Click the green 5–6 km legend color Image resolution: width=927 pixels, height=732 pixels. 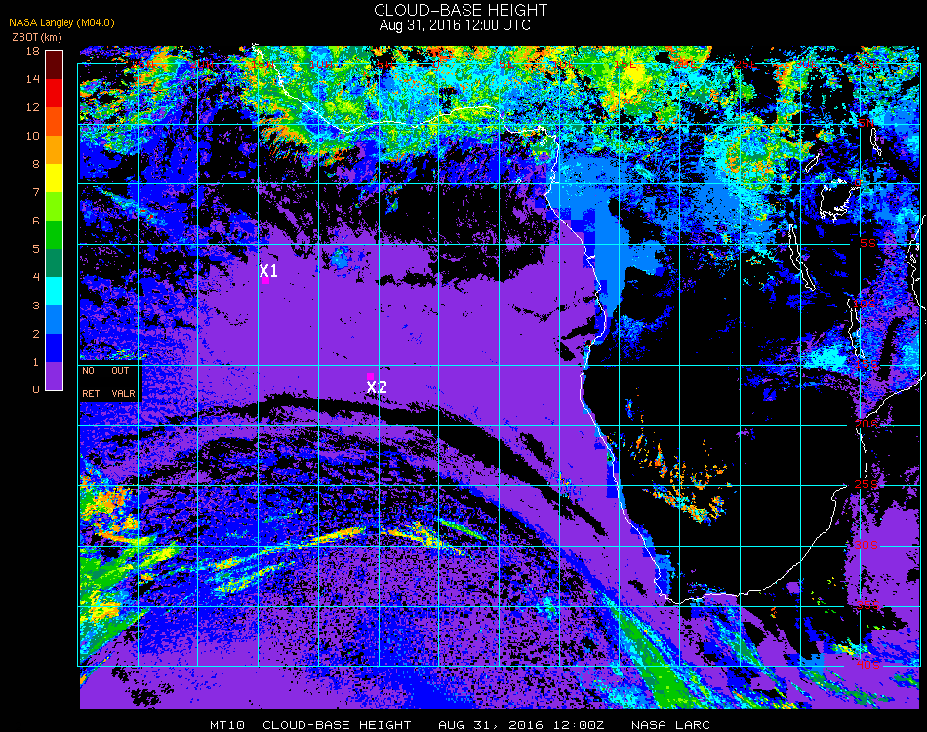click(x=54, y=235)
